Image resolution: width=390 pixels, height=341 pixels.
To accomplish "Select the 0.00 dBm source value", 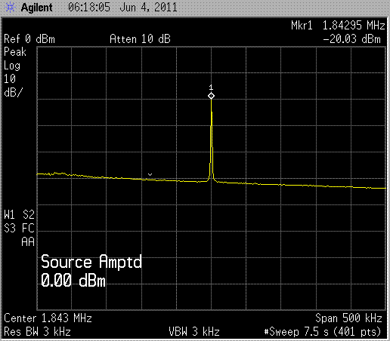I will [x=73, y=281].
